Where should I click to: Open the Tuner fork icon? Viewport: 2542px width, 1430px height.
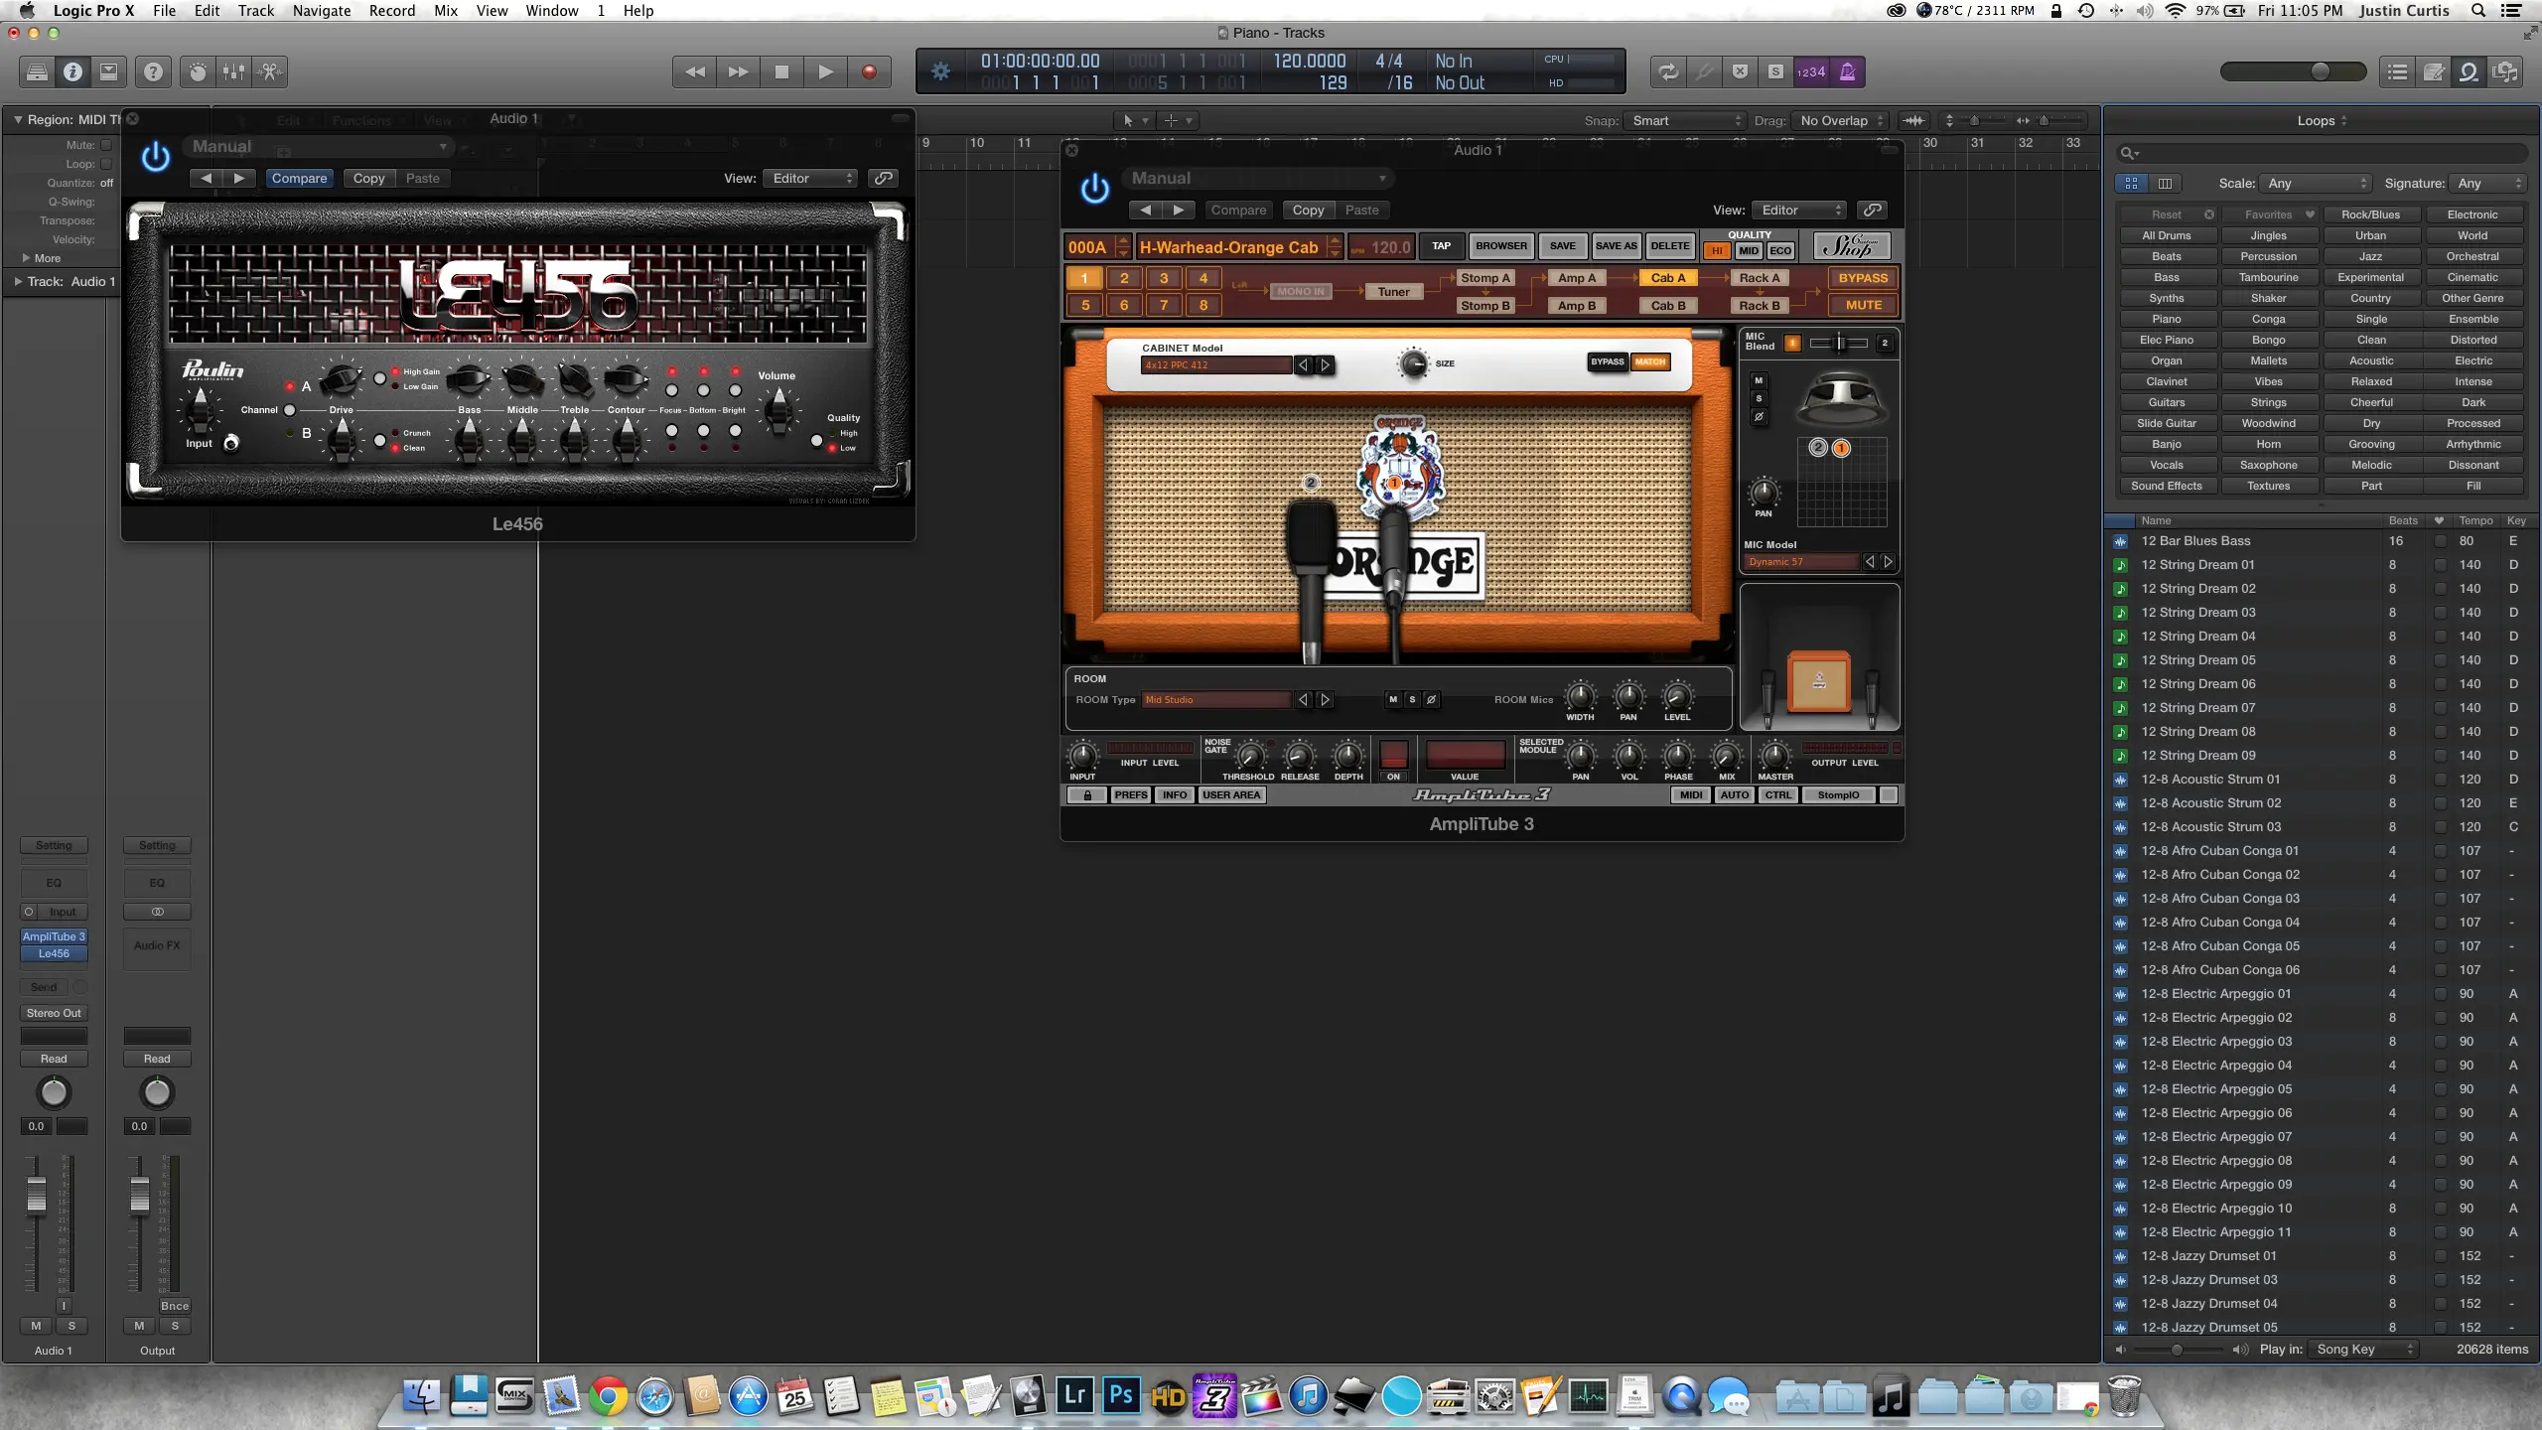(x=1705, y=71)
